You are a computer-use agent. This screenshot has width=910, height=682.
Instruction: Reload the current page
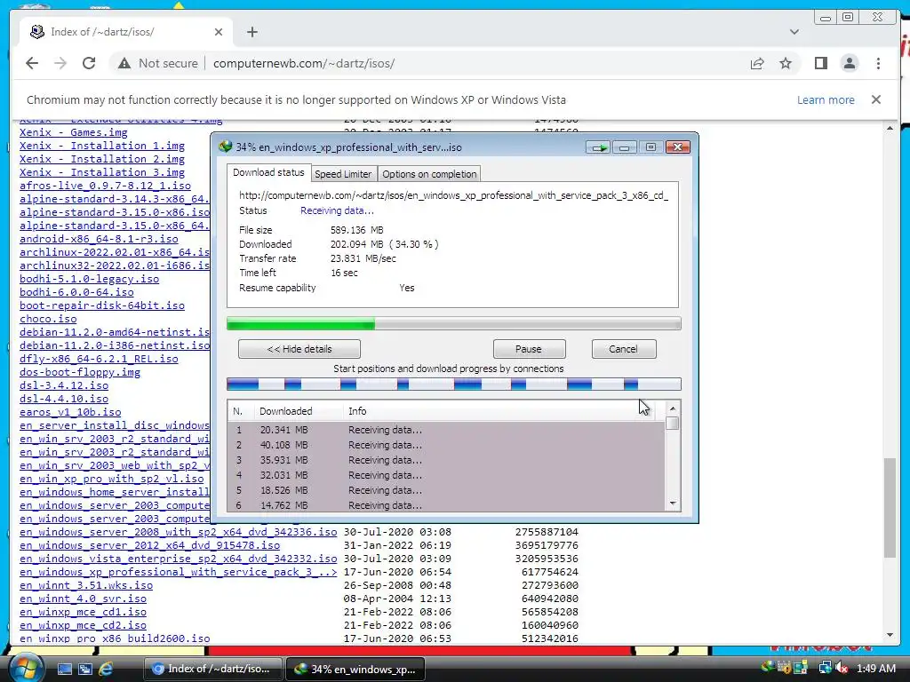coord(89,63)
